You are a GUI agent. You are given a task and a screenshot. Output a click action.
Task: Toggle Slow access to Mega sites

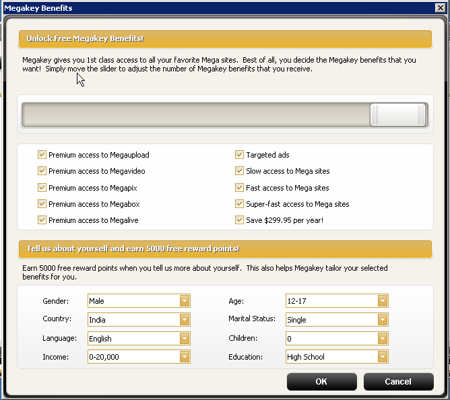pos(239,171)
